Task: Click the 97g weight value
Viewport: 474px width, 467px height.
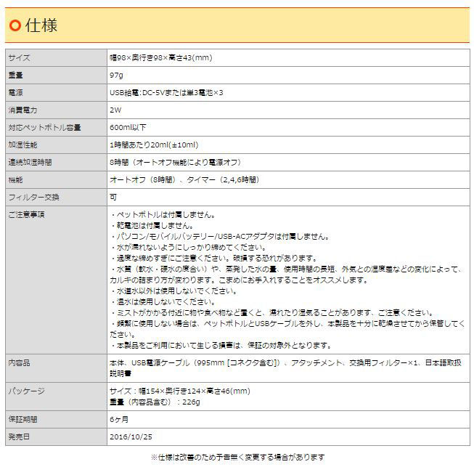Action: coord(116,75)
